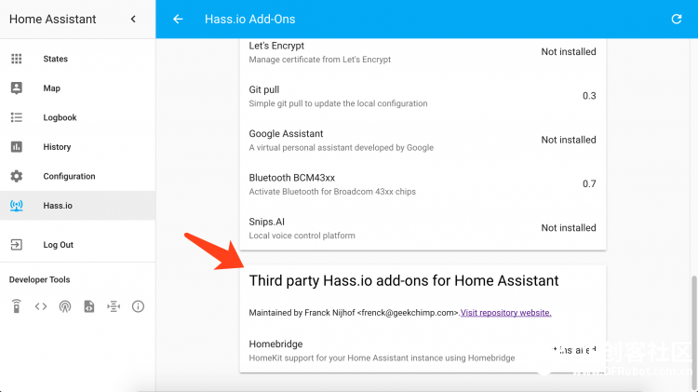Click Not installed status for Google Assistant
Viewport: 698px width, 392px height.
569,140
